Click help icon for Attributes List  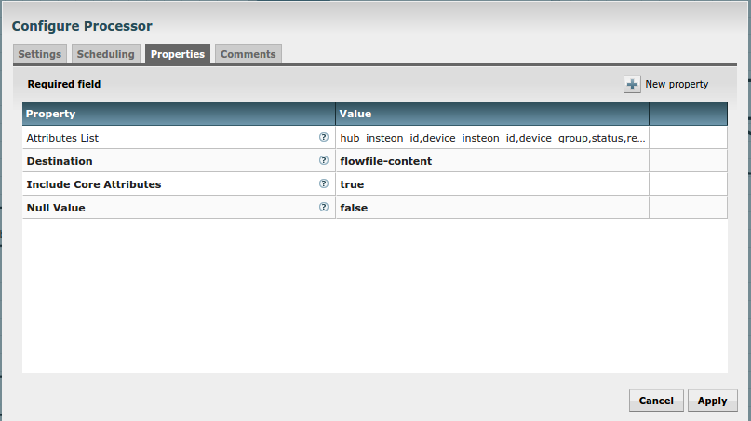point(324,137)
